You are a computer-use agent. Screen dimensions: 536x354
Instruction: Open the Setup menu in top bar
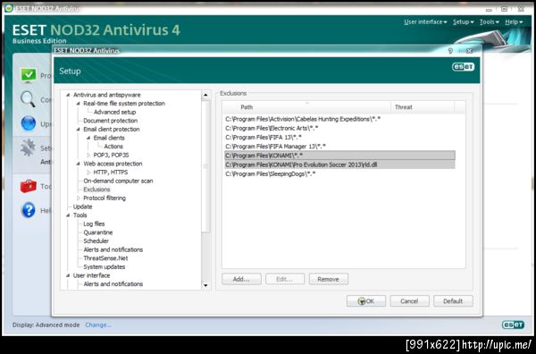click(463, 21)
